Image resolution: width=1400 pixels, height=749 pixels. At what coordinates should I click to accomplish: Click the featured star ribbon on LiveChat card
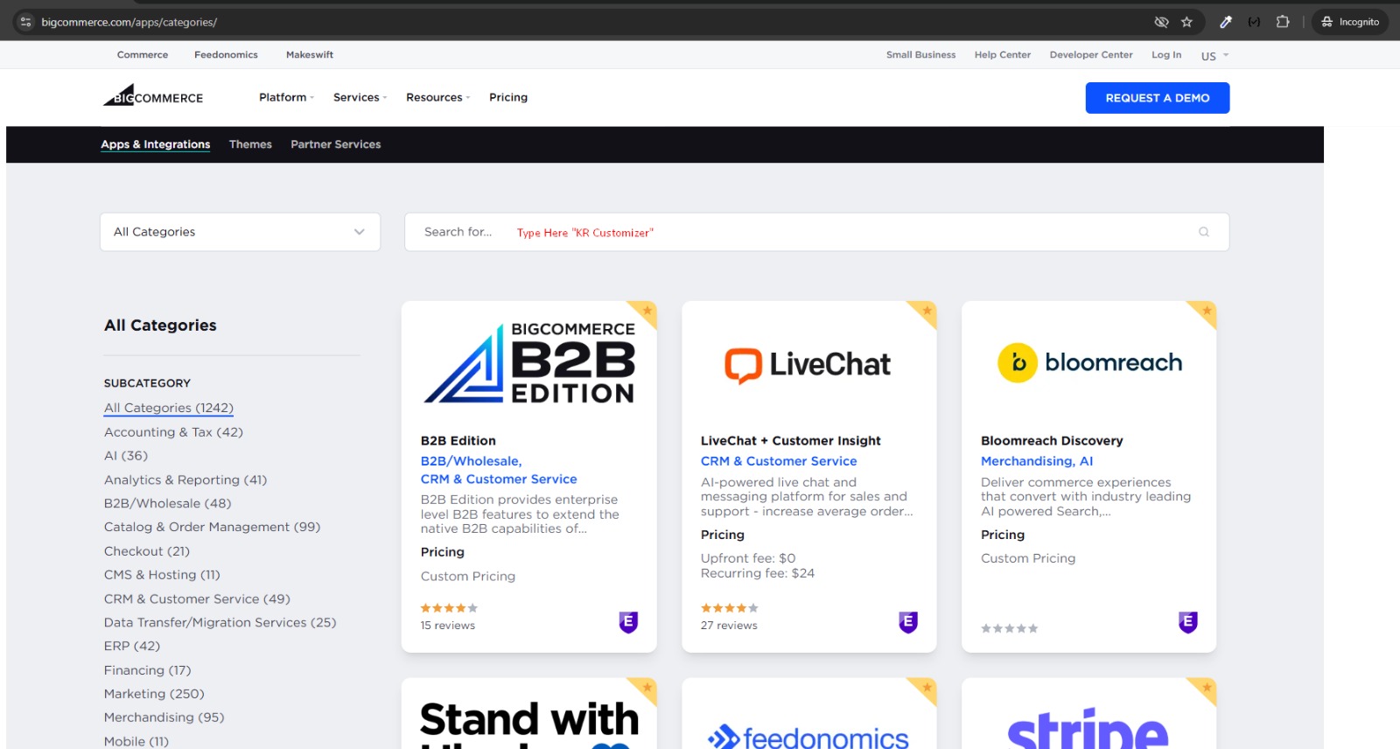click(926, 311)
